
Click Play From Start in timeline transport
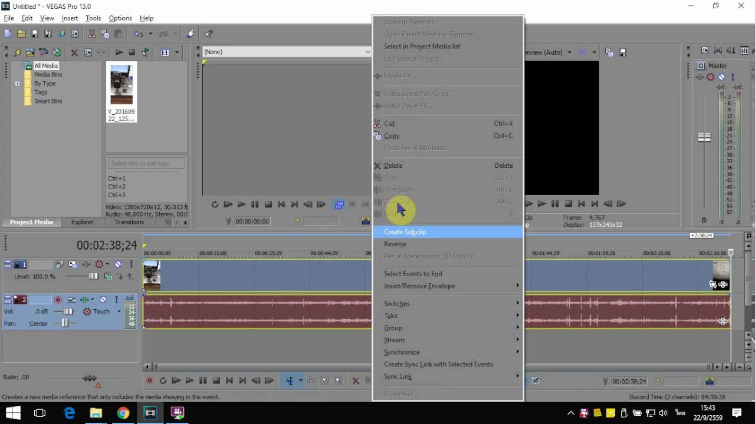click(176, 381)
